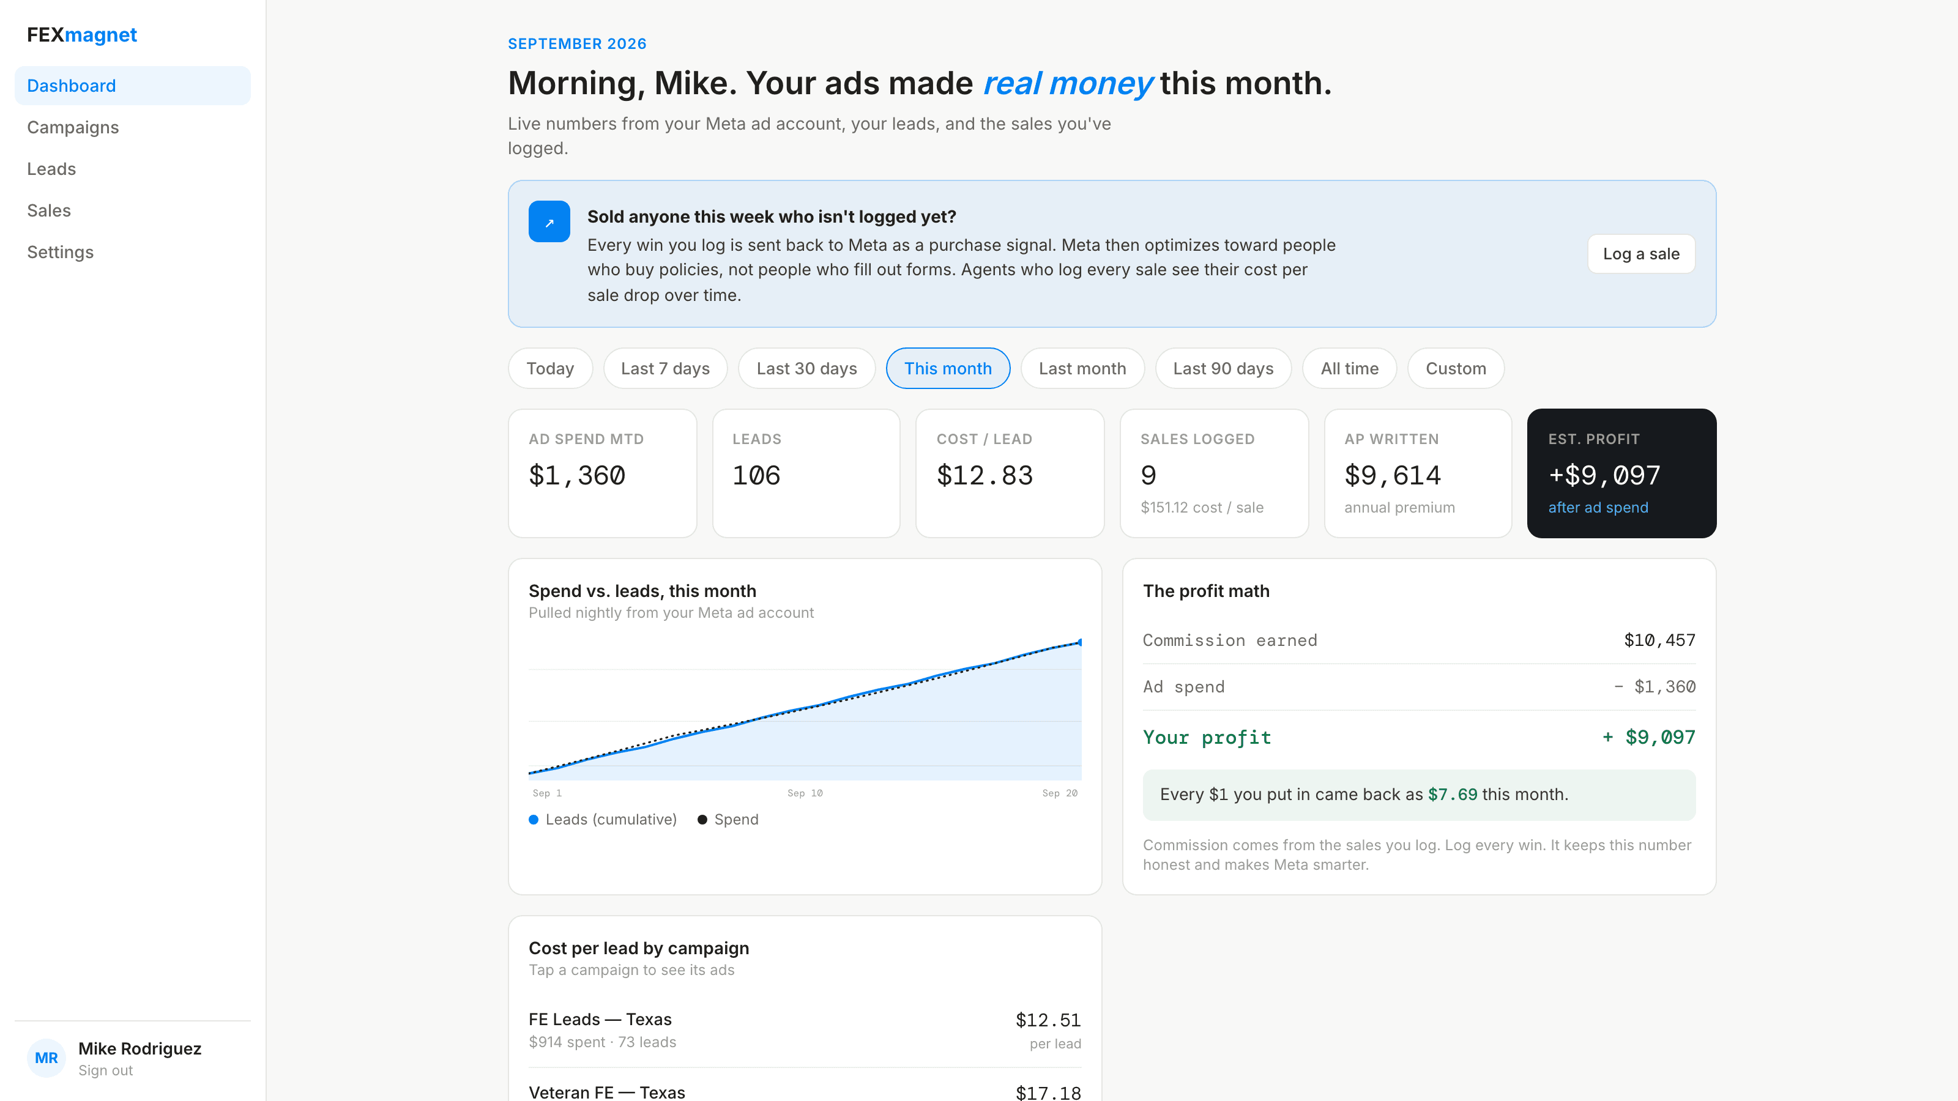Click the Sep 1 axis label
This screenshot has height=1101, width=1958.
546,793
